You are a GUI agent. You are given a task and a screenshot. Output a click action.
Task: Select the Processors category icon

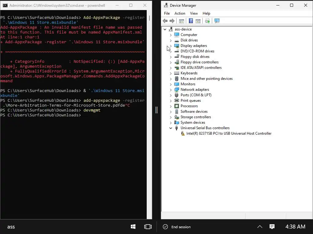[x=177, y=106]
